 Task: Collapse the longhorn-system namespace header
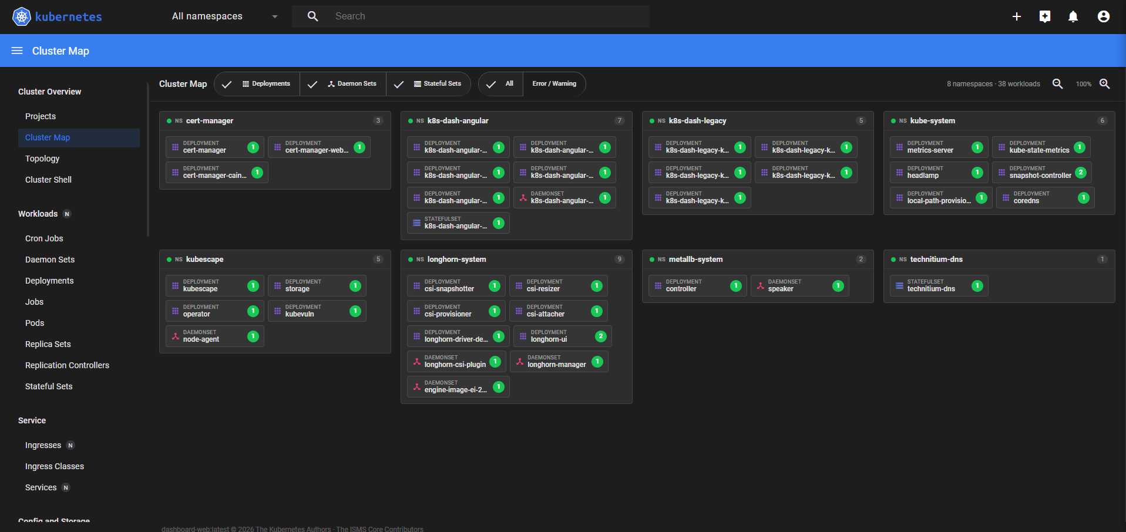516,260
